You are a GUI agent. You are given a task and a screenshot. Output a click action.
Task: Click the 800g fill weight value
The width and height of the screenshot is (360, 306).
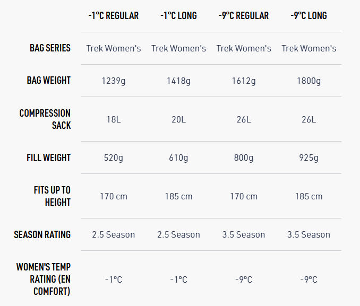click(x=244, y=158)
